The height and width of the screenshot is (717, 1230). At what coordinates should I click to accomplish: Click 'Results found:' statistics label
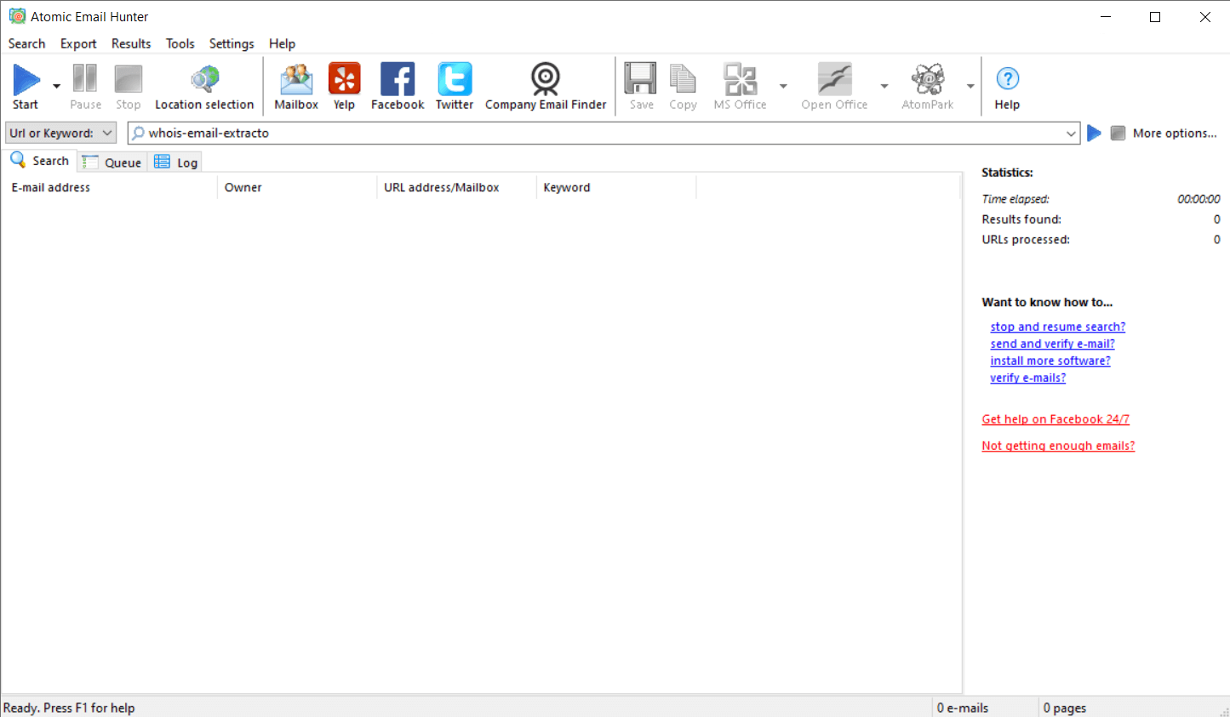1021,219
